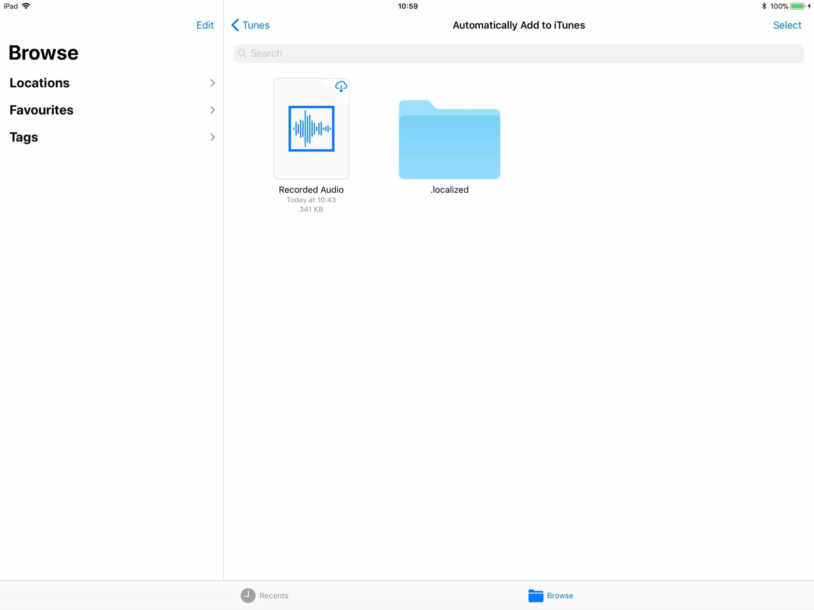This screenshot has height=610, width=814.
Task: Click the Recorded Audio file thumbnail
Action: (x=311, y=128)
